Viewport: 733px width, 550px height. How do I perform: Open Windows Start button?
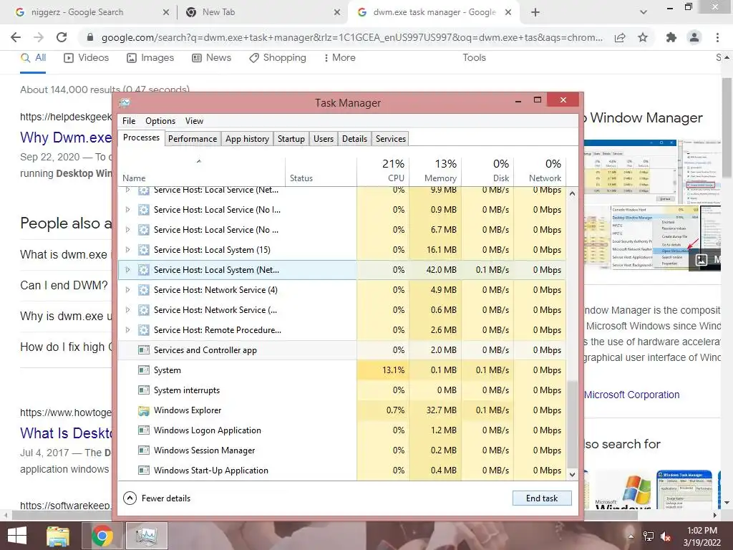(x=17, y=536)
